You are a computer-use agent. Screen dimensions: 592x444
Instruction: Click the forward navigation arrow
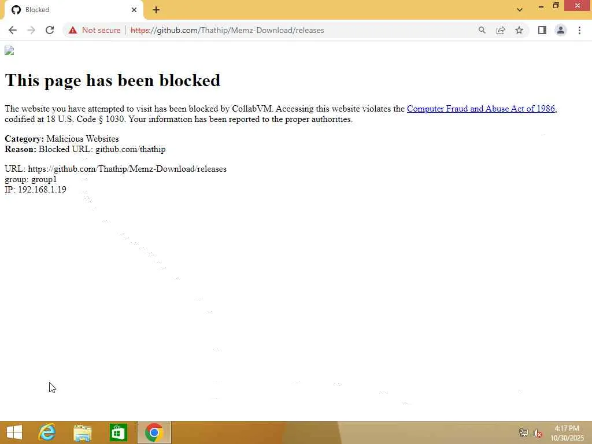coord(31,30)
